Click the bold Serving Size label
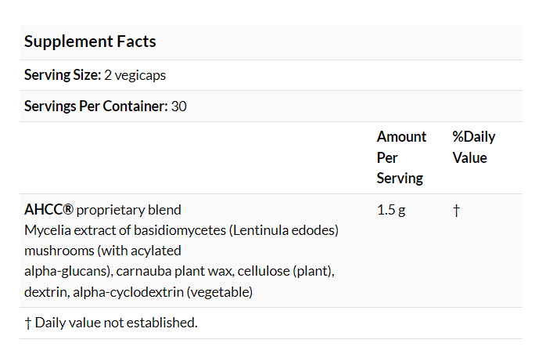The width and height of the screenshot is (546, 361). click(x=62, y=75)
